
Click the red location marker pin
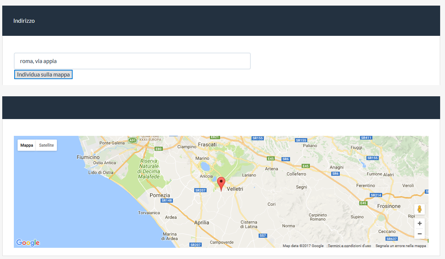click(x=221, y=183)
